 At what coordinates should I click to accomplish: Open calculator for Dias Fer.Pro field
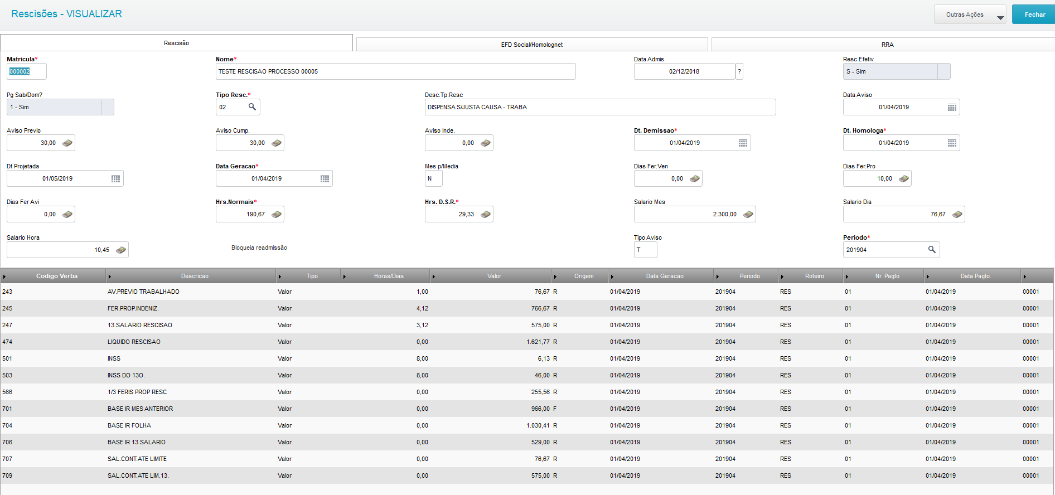[x=904, y=179]
